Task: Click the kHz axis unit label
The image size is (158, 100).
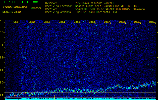Action: coord(2,20)
